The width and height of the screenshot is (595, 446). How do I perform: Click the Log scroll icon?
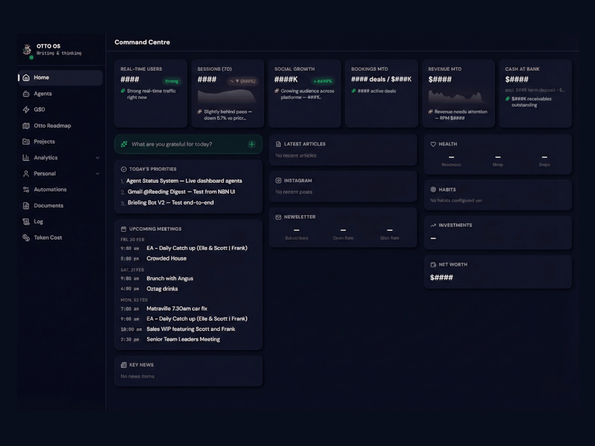pyautogui.click(x=26, y=222)
